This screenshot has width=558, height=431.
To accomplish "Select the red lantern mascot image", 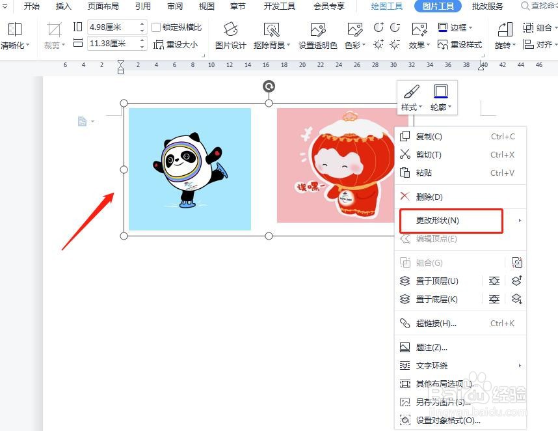I will (x=336, y=165).
